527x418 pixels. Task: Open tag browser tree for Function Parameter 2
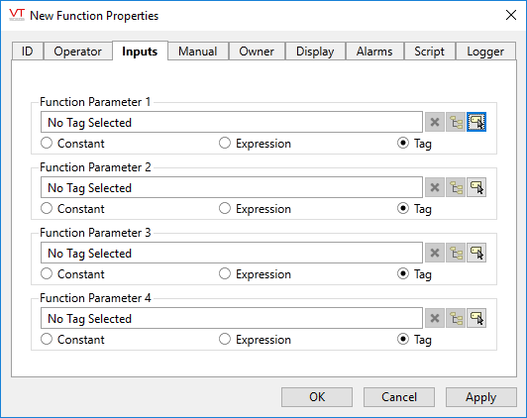click(456, 187)
